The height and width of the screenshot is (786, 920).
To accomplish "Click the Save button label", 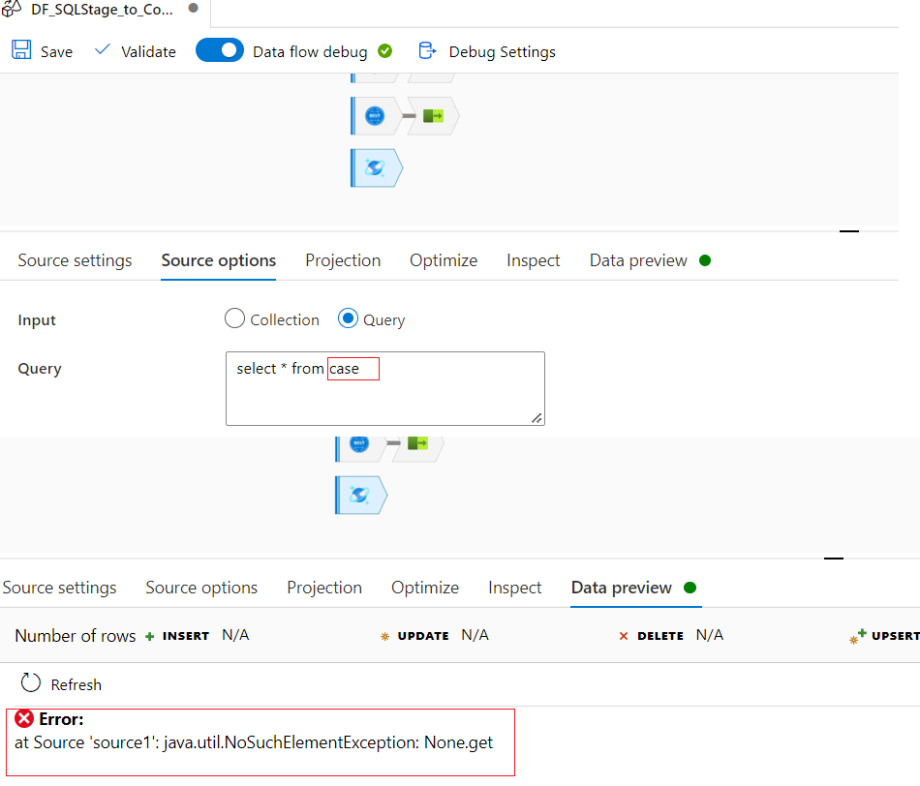I will pyautogui.click(x=56, y=52).
